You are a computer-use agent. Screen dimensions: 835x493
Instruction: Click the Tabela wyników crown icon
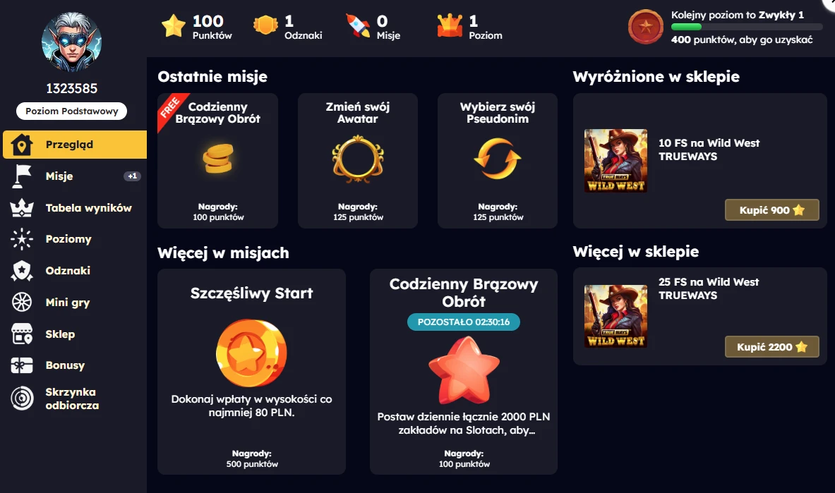pos(22,207)
